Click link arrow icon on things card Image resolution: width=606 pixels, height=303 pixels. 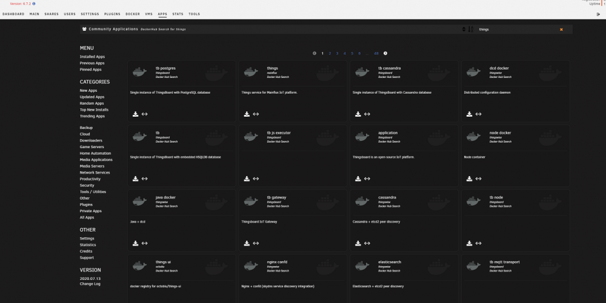tap(256, 114)
